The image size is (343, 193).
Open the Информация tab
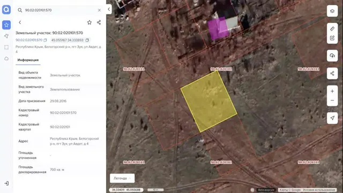[x=28, y=60]
